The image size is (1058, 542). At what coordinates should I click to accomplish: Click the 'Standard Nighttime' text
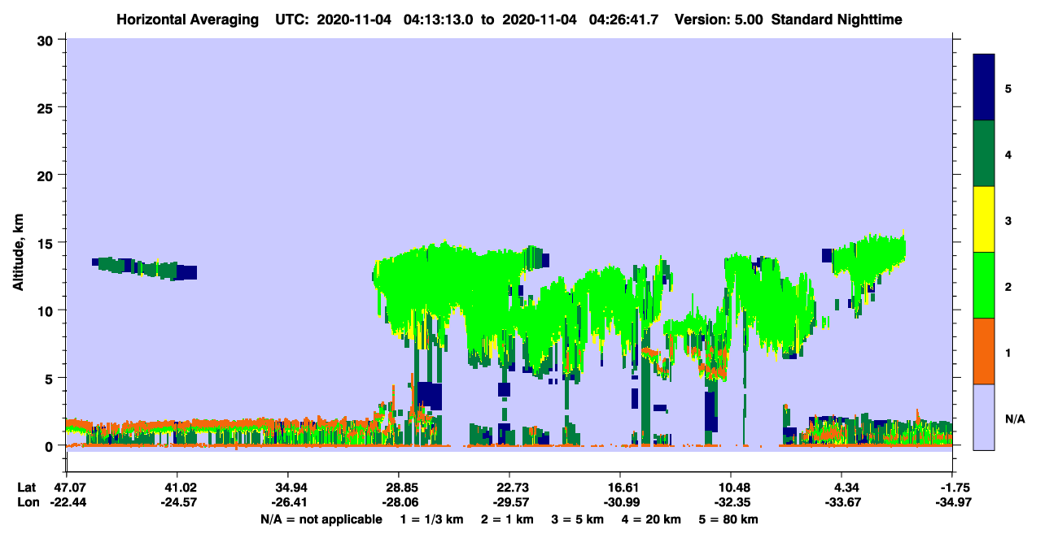tap(837, 20)
